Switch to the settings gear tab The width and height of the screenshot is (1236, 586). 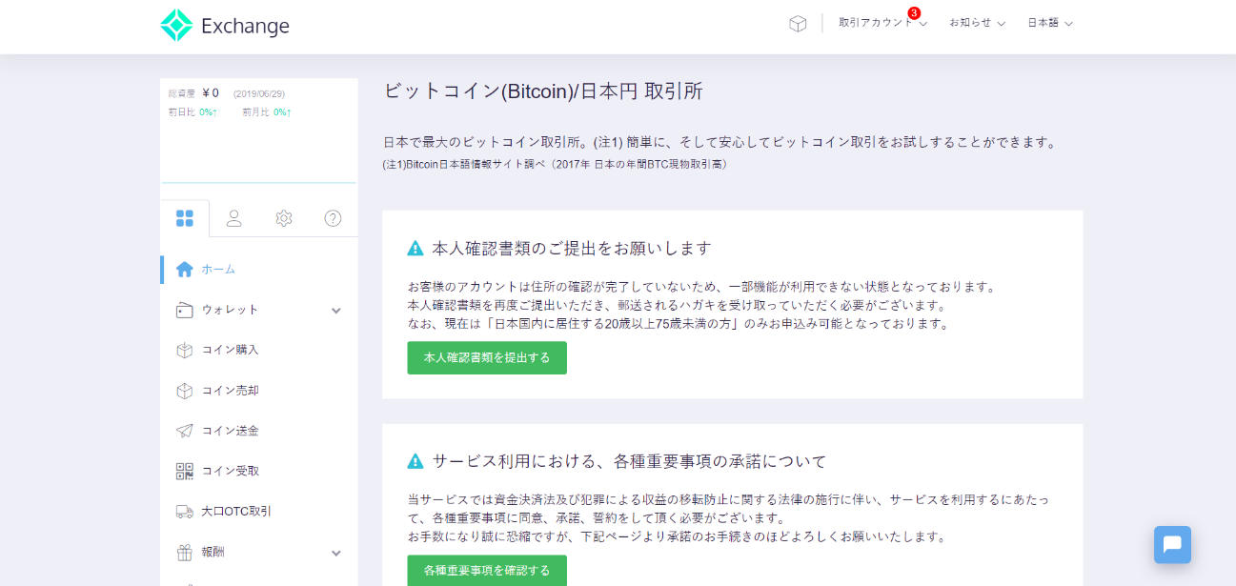[x=284, y=218]
